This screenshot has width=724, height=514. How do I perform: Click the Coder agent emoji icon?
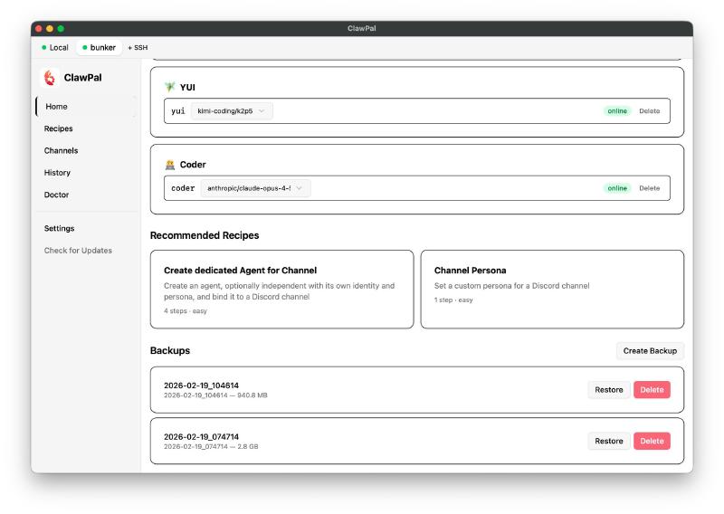[x=169, y=165]
